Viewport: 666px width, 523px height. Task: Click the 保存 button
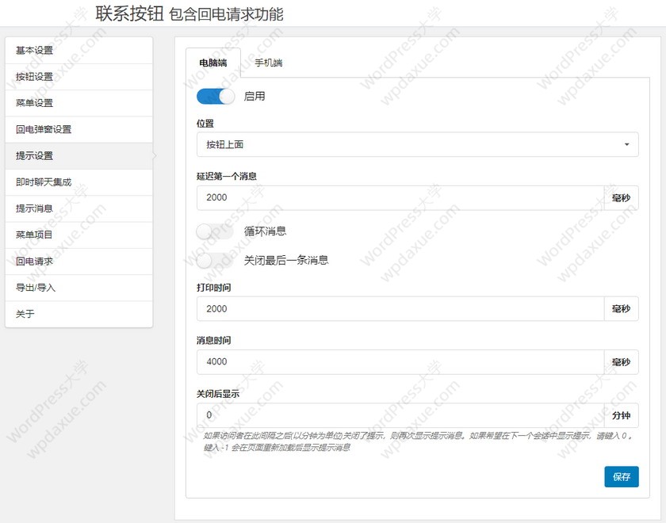[x=621, y=477]
